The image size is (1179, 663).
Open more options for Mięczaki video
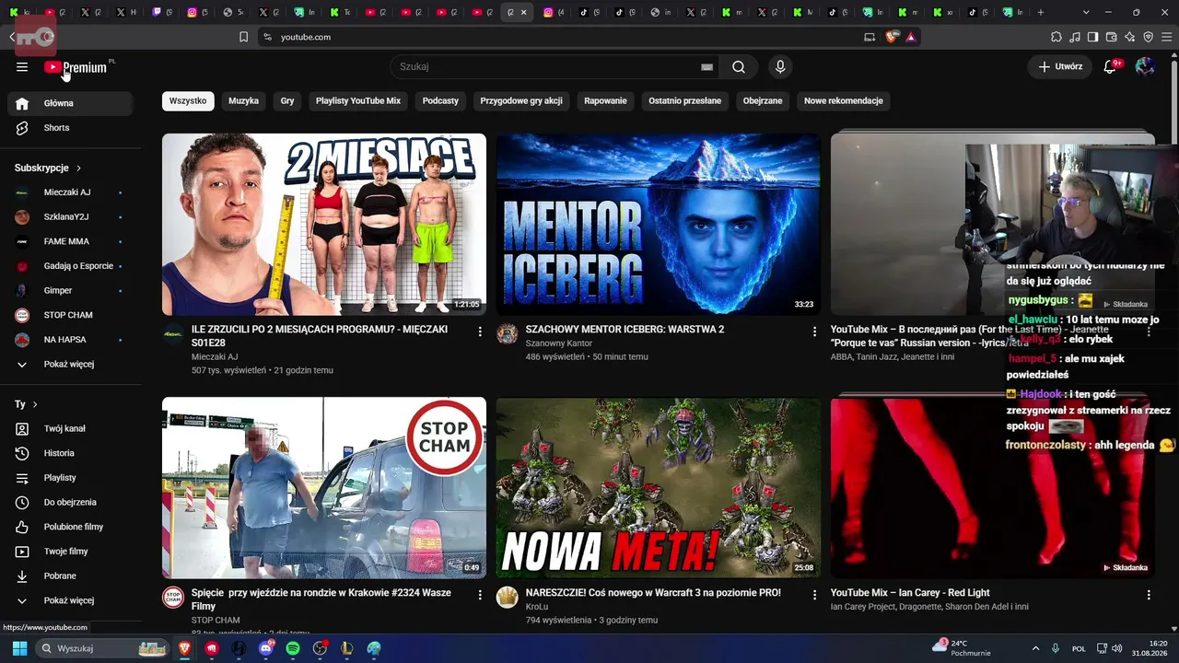(x=480, y=331)
